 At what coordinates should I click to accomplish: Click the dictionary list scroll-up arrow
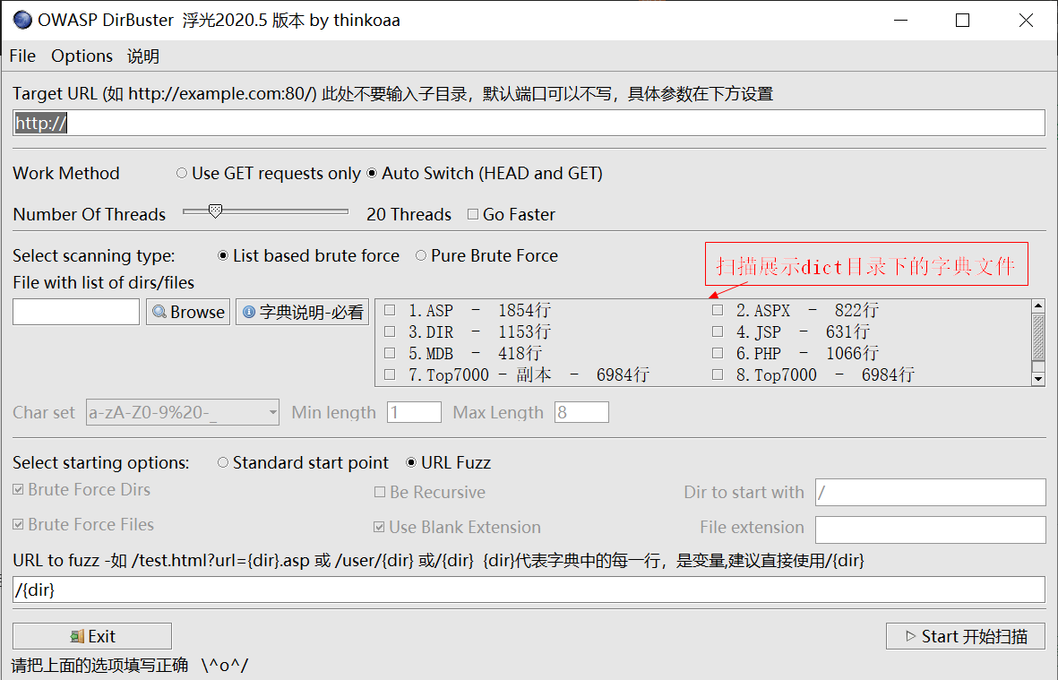[1038, 306]
